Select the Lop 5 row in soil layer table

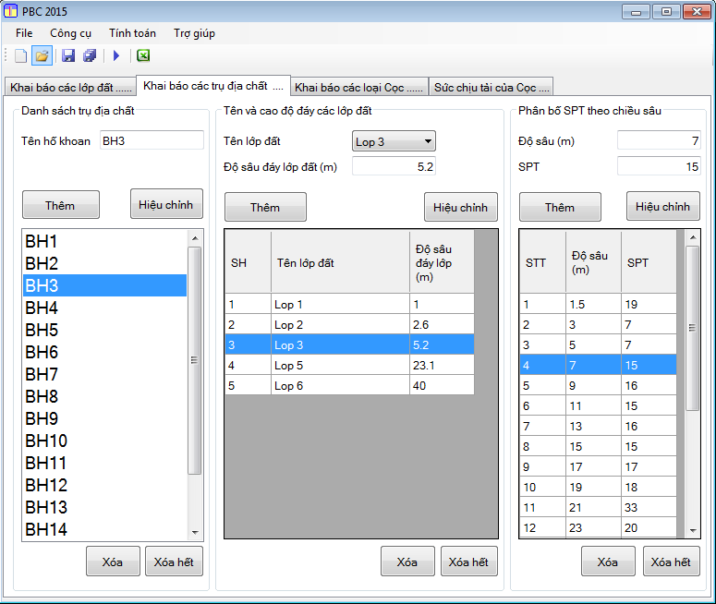[x=350, y=365]
